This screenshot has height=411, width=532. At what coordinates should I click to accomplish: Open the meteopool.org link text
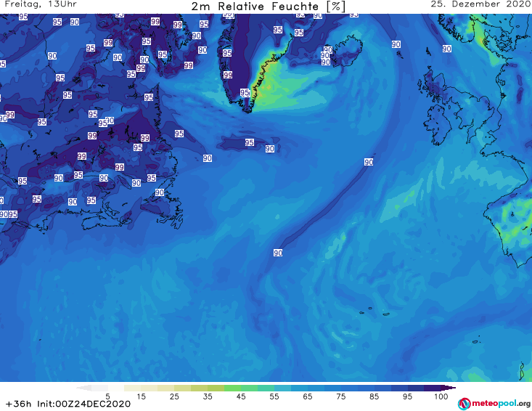(501, 404)
